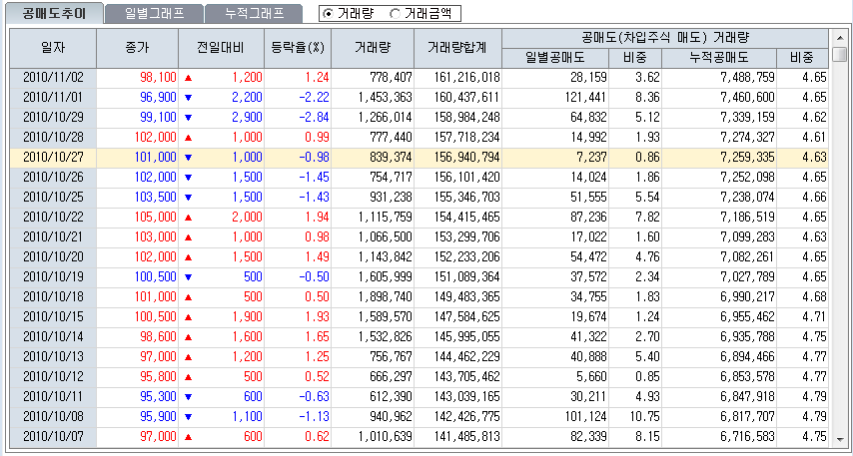Click the 종가 column header
Viewport: 853px width, 456px height.
pos(137,47)
